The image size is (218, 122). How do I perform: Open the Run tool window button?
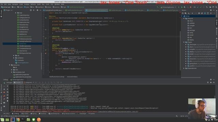7,114
